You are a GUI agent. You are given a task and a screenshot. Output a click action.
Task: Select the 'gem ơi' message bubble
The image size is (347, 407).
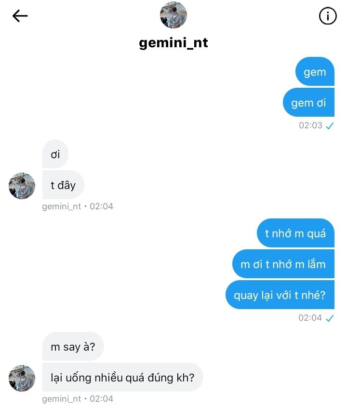[308, 102]
